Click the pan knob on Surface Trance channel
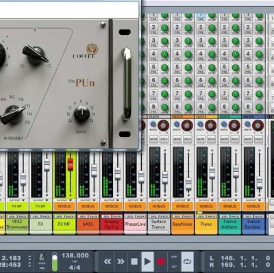274x273 pixels. pos(164,125)
